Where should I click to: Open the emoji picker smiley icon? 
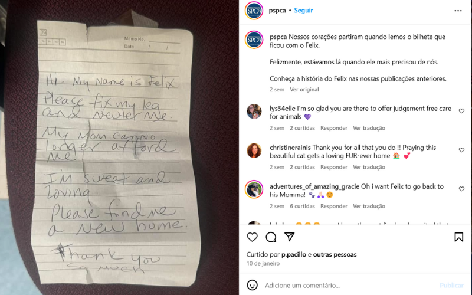pos(253,285)
